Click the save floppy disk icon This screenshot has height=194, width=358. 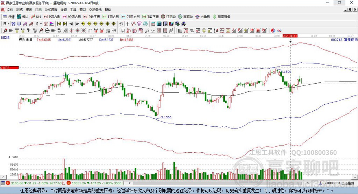tap(171, 24)
